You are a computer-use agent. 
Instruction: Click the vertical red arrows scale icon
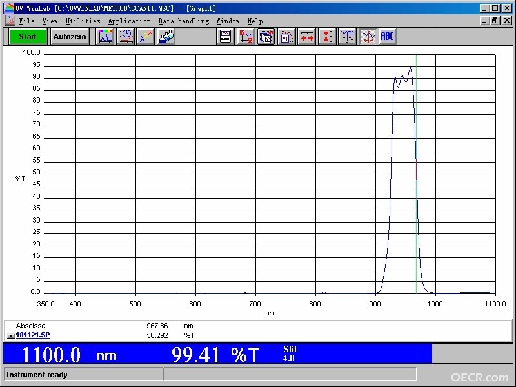click(327, 37)
